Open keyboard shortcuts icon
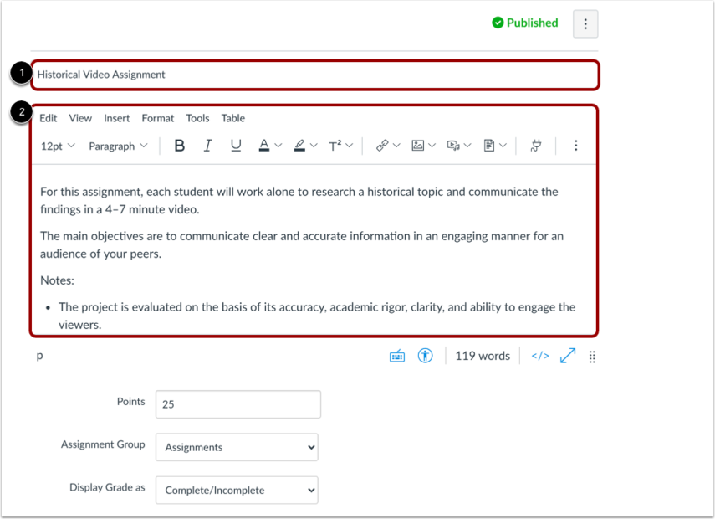Screen dimensions: 715x519 point(397,356)
